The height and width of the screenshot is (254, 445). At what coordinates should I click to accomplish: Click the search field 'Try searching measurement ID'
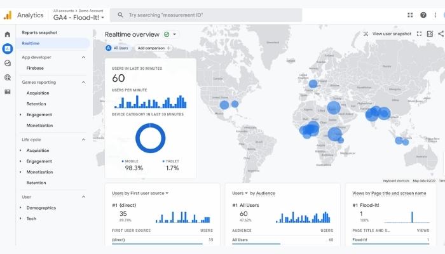[206, 15]
